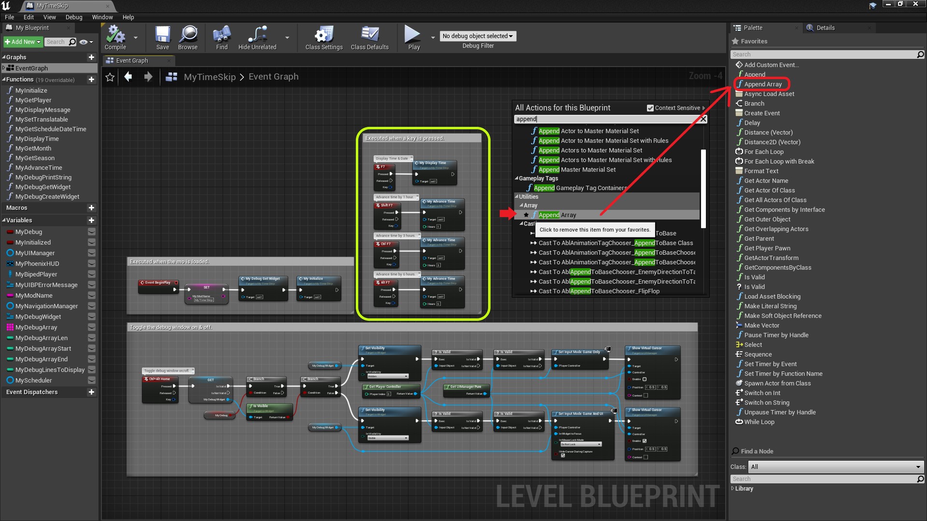Bookmark graph with star icon

[x=110, y=77]
